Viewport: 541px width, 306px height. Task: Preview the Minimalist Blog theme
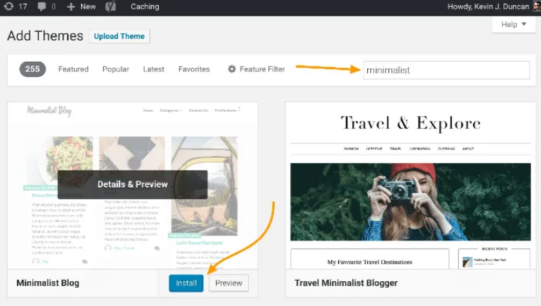(229, 283)
